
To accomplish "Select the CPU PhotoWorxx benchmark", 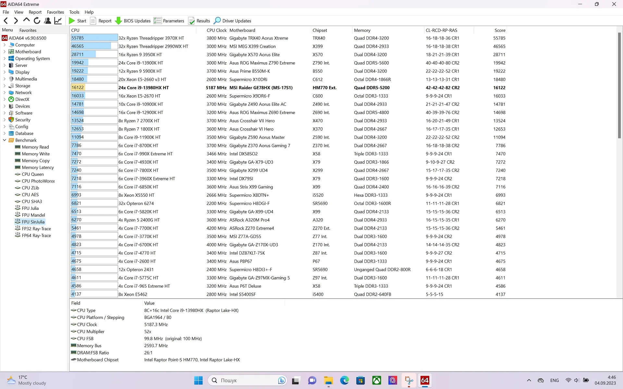I will click(35, 181).
